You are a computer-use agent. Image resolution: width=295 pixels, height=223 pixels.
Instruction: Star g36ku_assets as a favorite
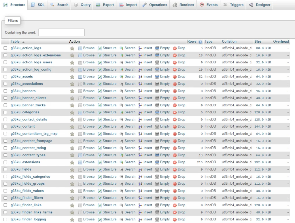point(72,77)
